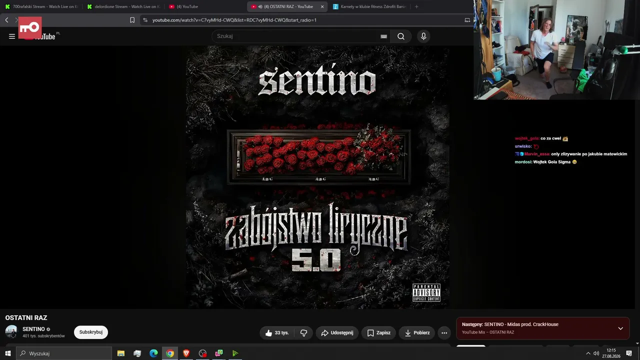
Task: Save video with Zapisz button
Action: (378, 333)
